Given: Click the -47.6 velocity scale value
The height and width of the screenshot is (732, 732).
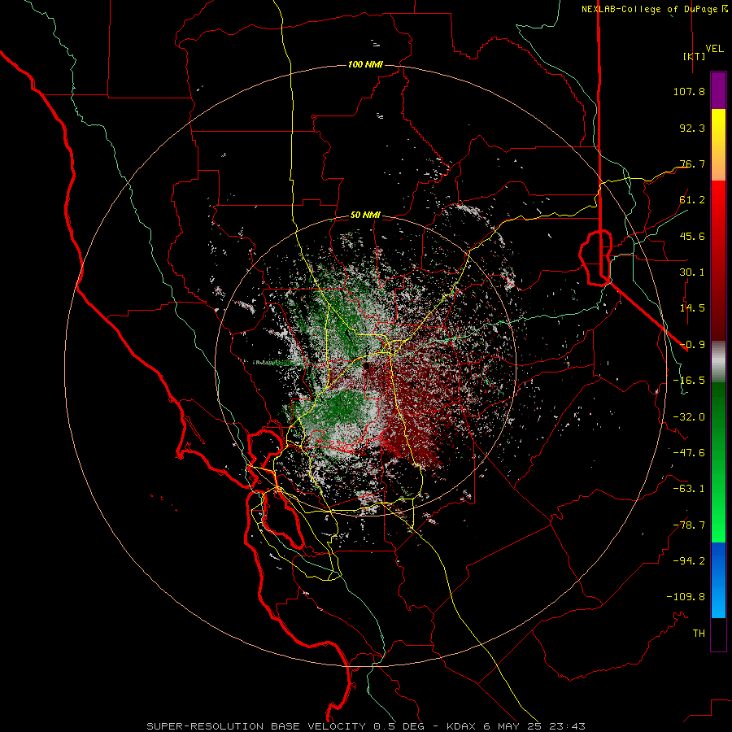Looking at the screenshot, I should pos(689,453).
